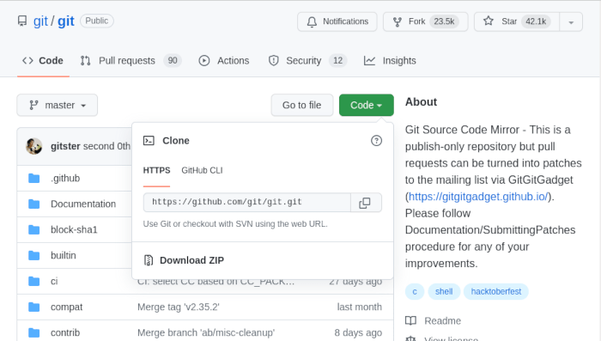Open the block-sha1 folder
Image resolution: width=601 pixels, height=341 pixels.
pyautogui.click(x=74, y=229)
